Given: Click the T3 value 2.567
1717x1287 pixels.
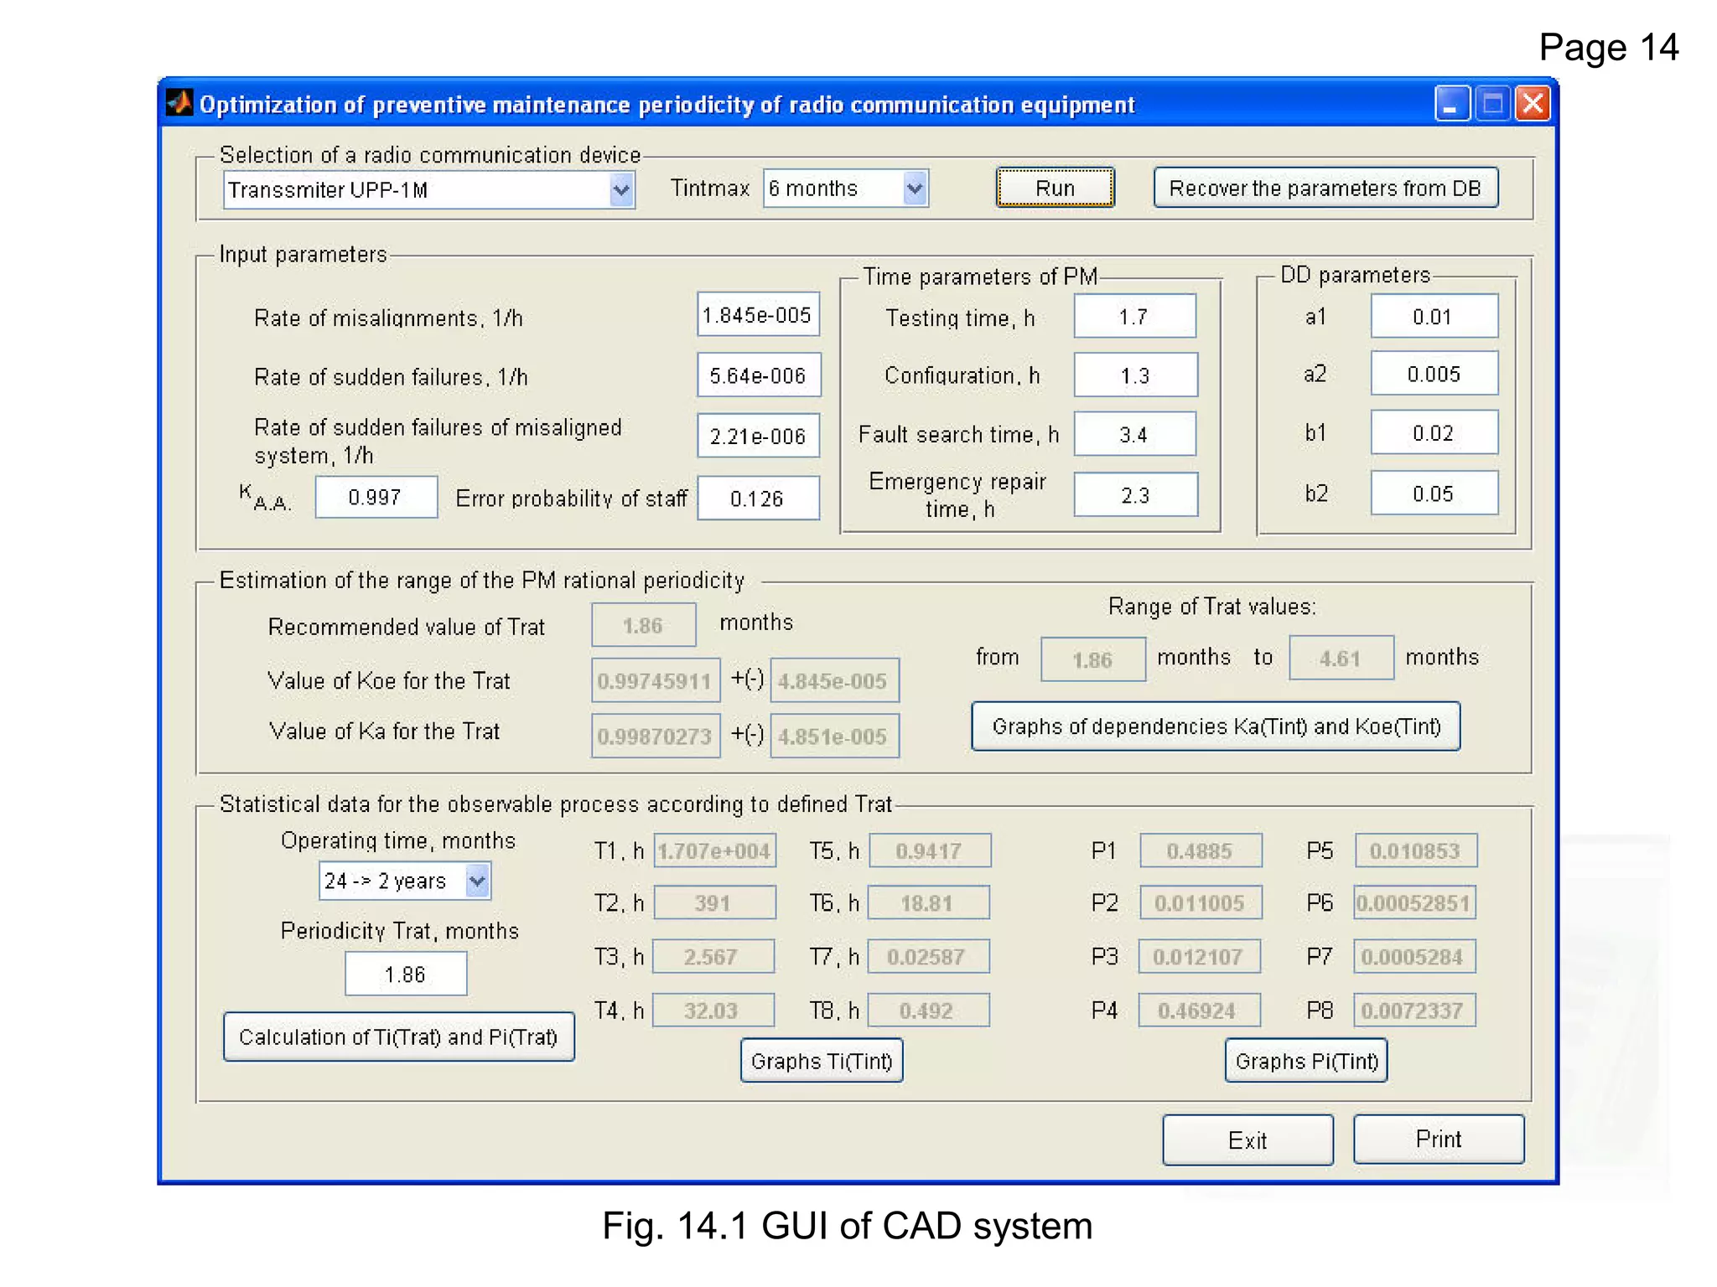Looking at the screenshot, I should tap(713, 956).
